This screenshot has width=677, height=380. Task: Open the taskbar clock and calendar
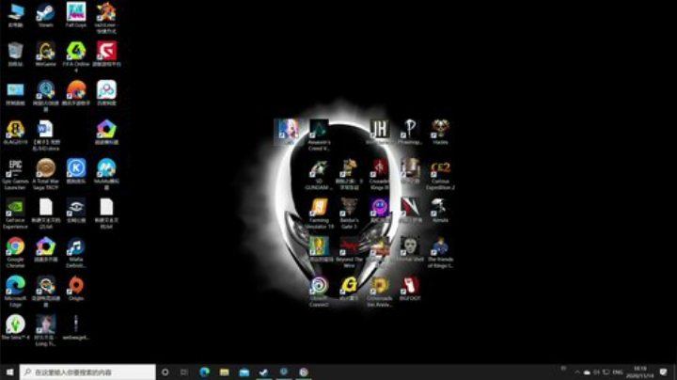(640, 372)
